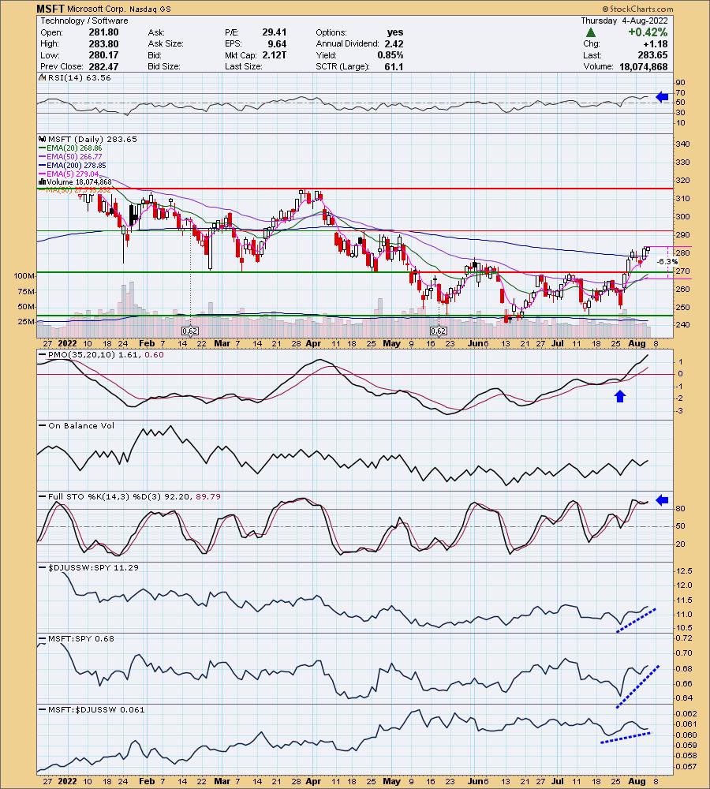Screen dimensions: 710x789
Task: Click the dark blue EMA(200) legend marker
Action: pyautogui.click(x=43, y=165)
